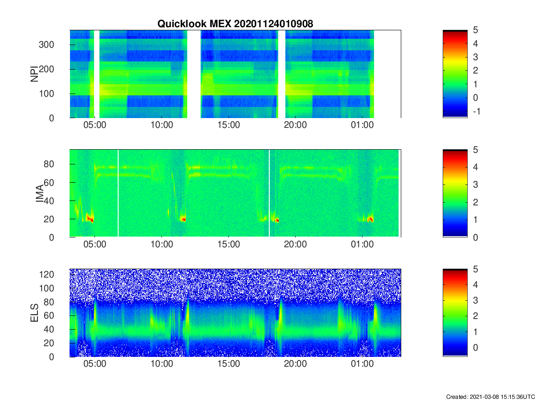Click the NPI panel colorbar
This screenshot has height=401, width=535.
click(455, 74)
